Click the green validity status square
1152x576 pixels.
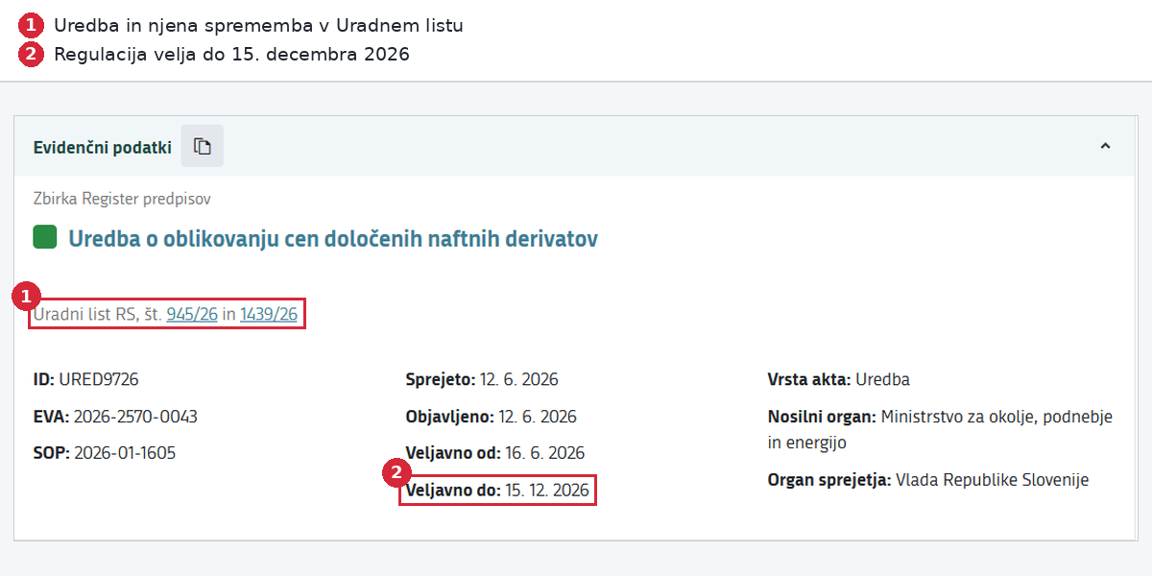click(45, 237)
